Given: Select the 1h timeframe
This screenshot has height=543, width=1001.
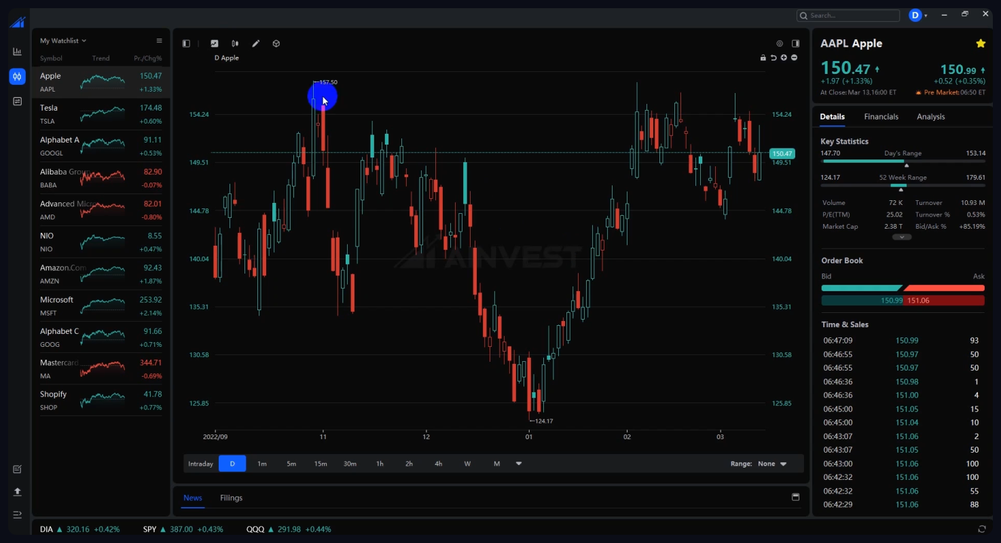Looking at the screenshot, I should pyautogui.click(x=380, y=464).
